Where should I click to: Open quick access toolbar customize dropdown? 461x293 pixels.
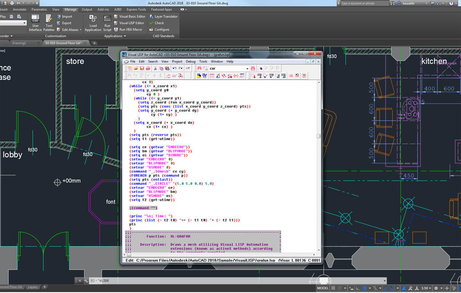pyautogui.click(x=37, y=3)
